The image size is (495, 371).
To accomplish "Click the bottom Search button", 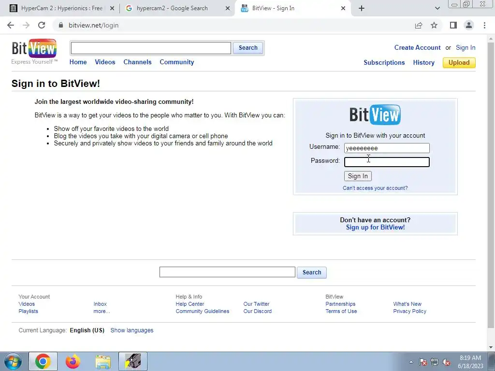I will pyautogui.click(x=312, y=272).
